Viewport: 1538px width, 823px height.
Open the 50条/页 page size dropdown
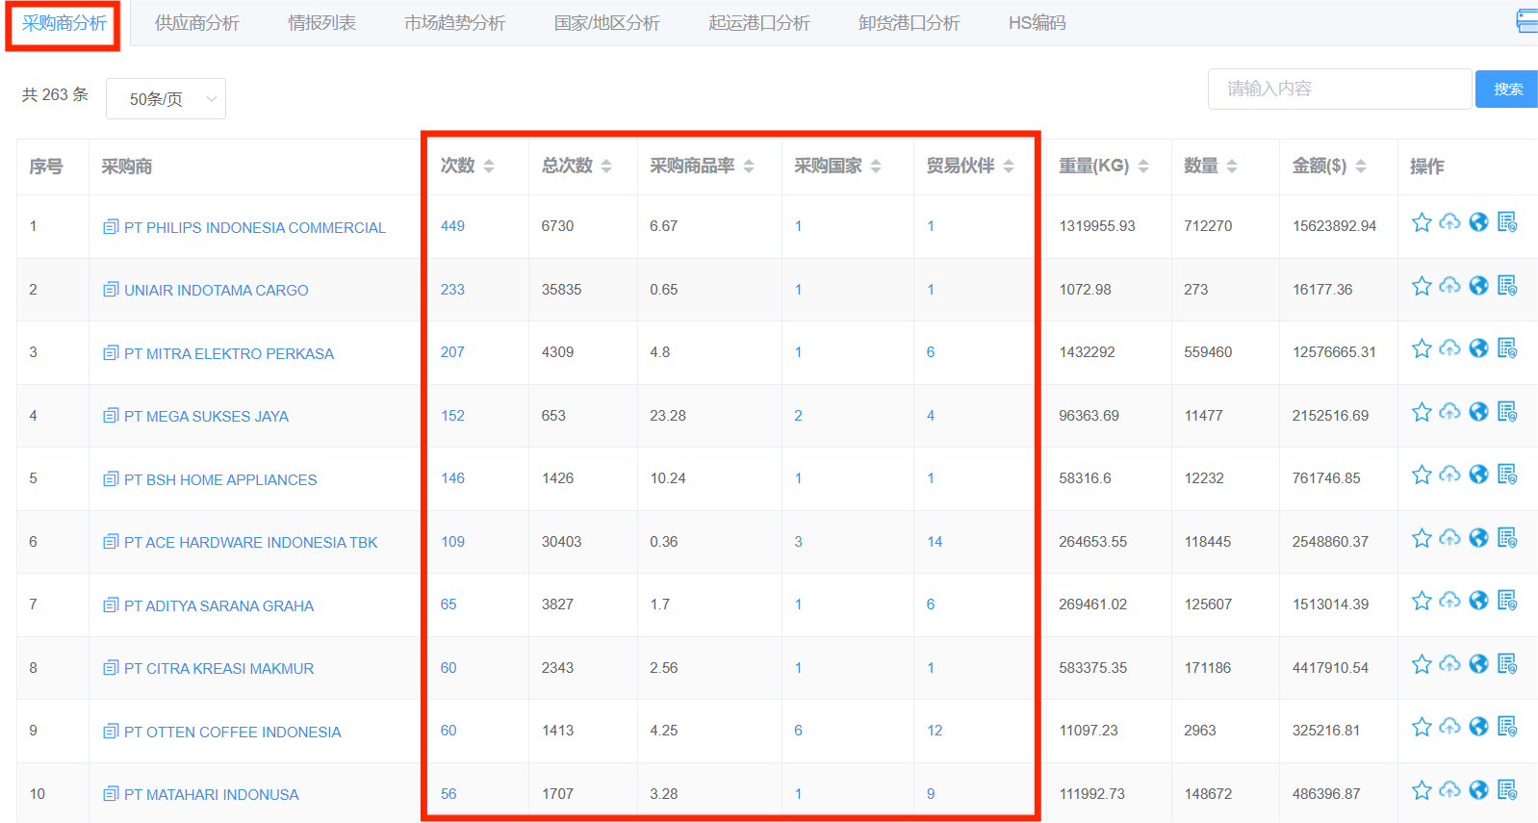[x=165, y=99]
